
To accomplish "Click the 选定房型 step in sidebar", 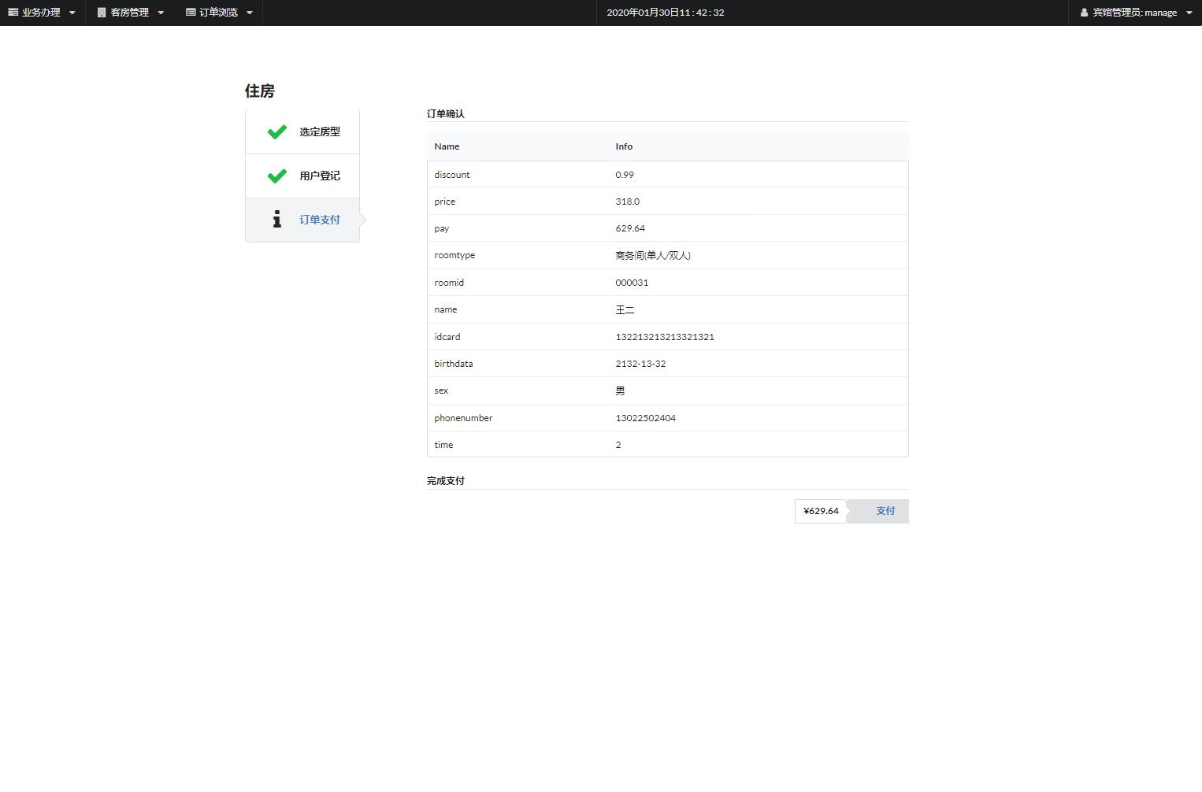I will 319,131.
